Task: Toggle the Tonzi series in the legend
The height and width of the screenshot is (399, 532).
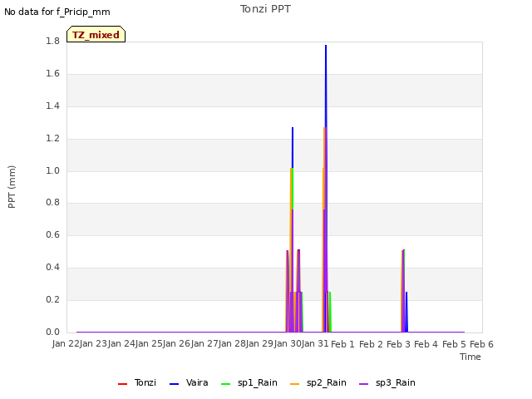Action: pyautogui.click(x=137, y=382)
